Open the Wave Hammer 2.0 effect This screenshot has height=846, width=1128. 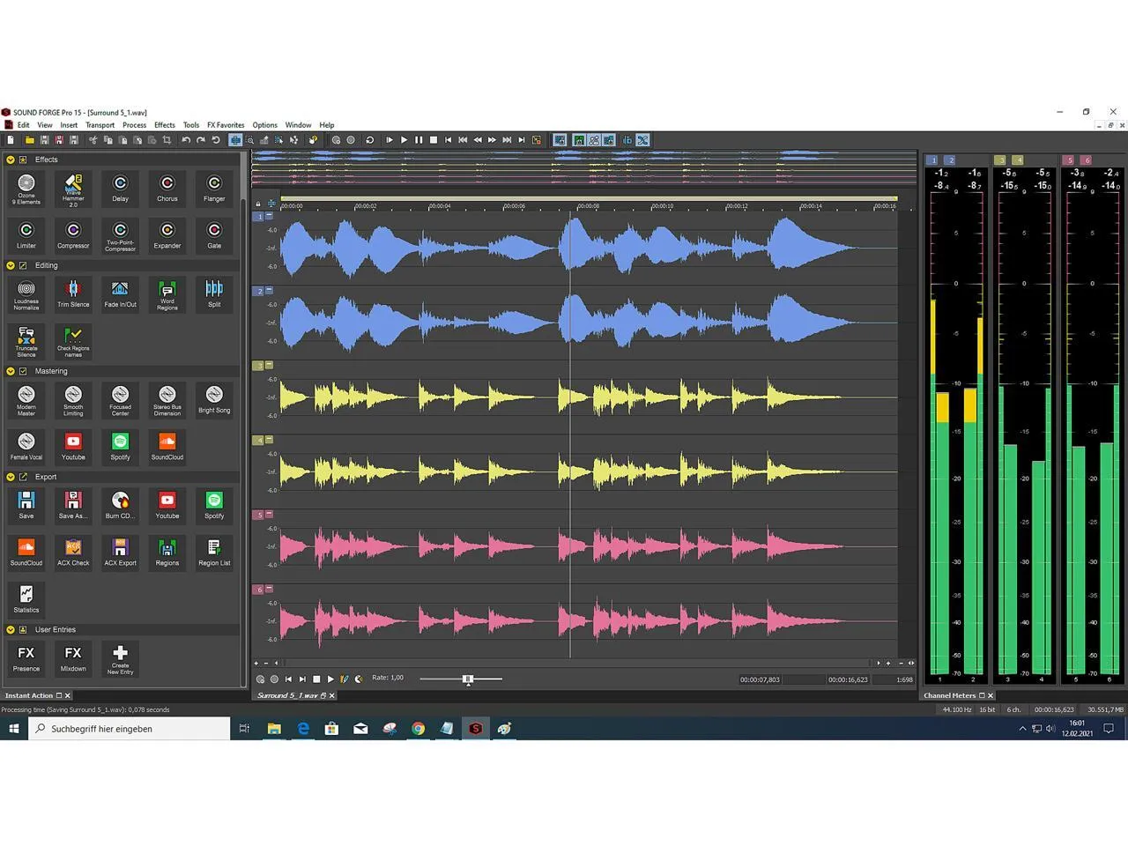[x=73, y=189]
